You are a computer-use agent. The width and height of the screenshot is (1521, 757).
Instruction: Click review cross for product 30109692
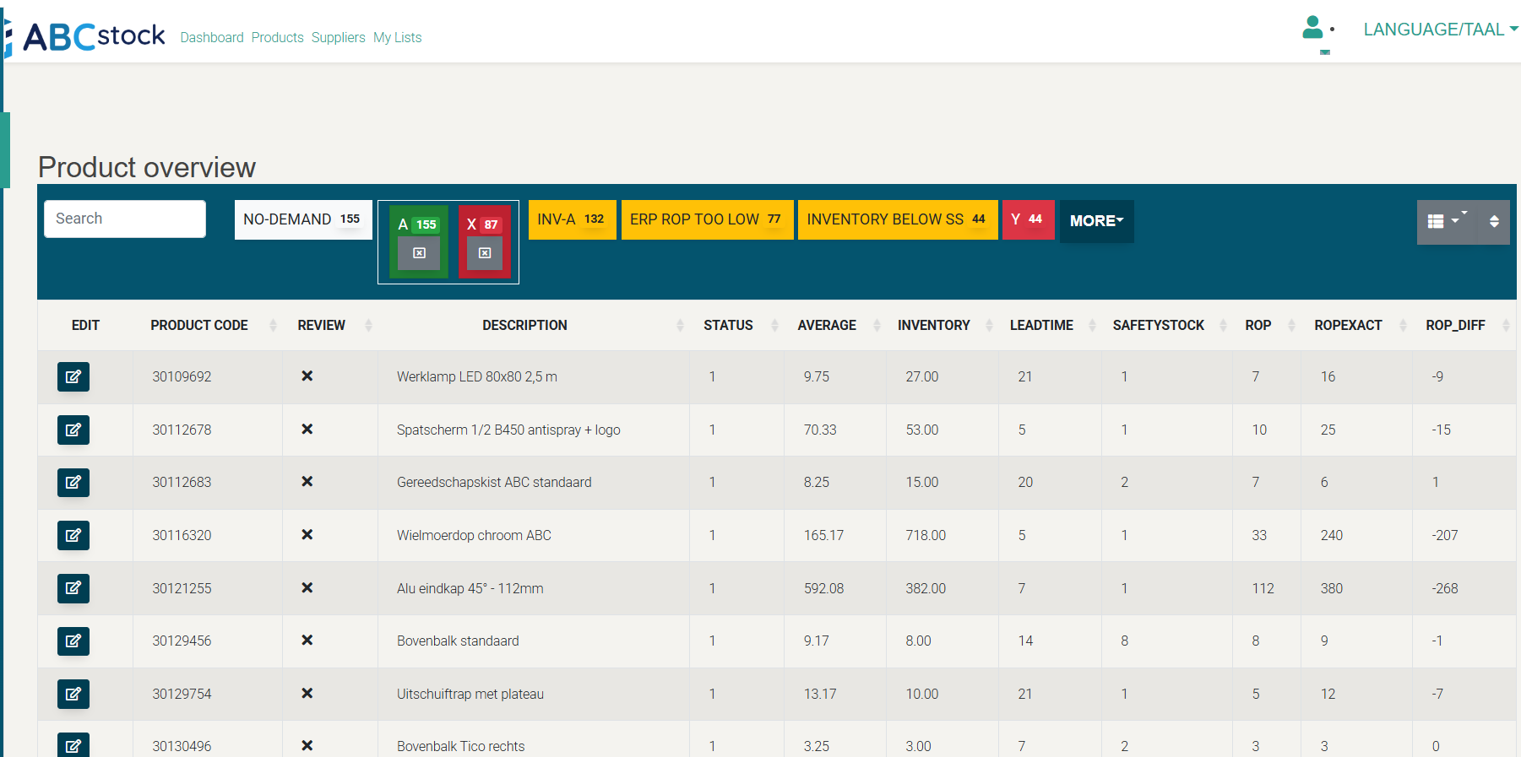[307, 376]
